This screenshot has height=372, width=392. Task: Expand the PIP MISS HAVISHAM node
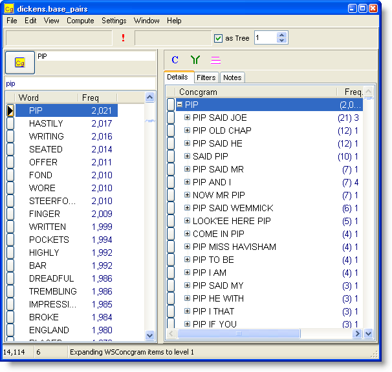point(187,247)
